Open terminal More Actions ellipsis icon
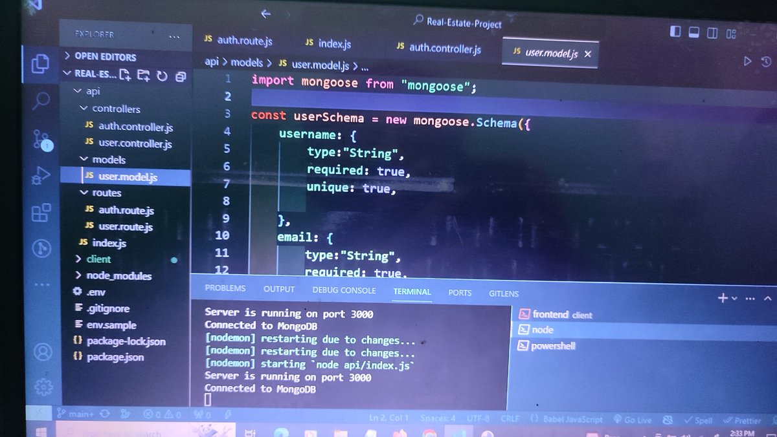Viewport: 777px width, 437px height. click(750, 298)
